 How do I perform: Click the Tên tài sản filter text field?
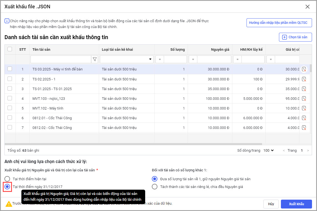(61, 59)
